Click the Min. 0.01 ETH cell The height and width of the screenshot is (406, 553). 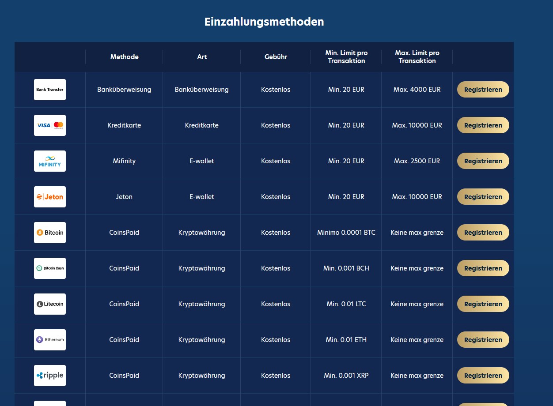click(346, 340)
